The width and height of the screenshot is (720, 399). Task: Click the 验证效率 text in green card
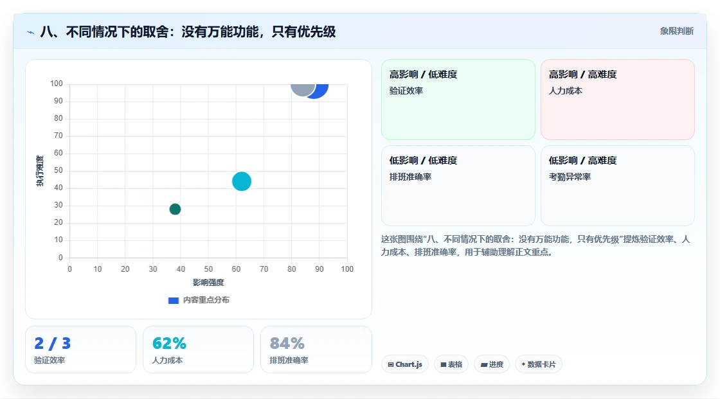[406, 91]
